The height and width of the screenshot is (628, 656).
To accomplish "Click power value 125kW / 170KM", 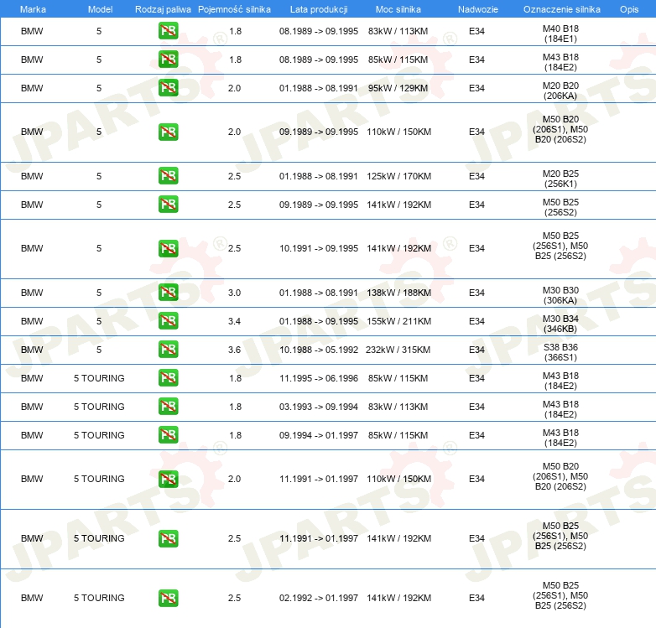I will coord(398,176).
